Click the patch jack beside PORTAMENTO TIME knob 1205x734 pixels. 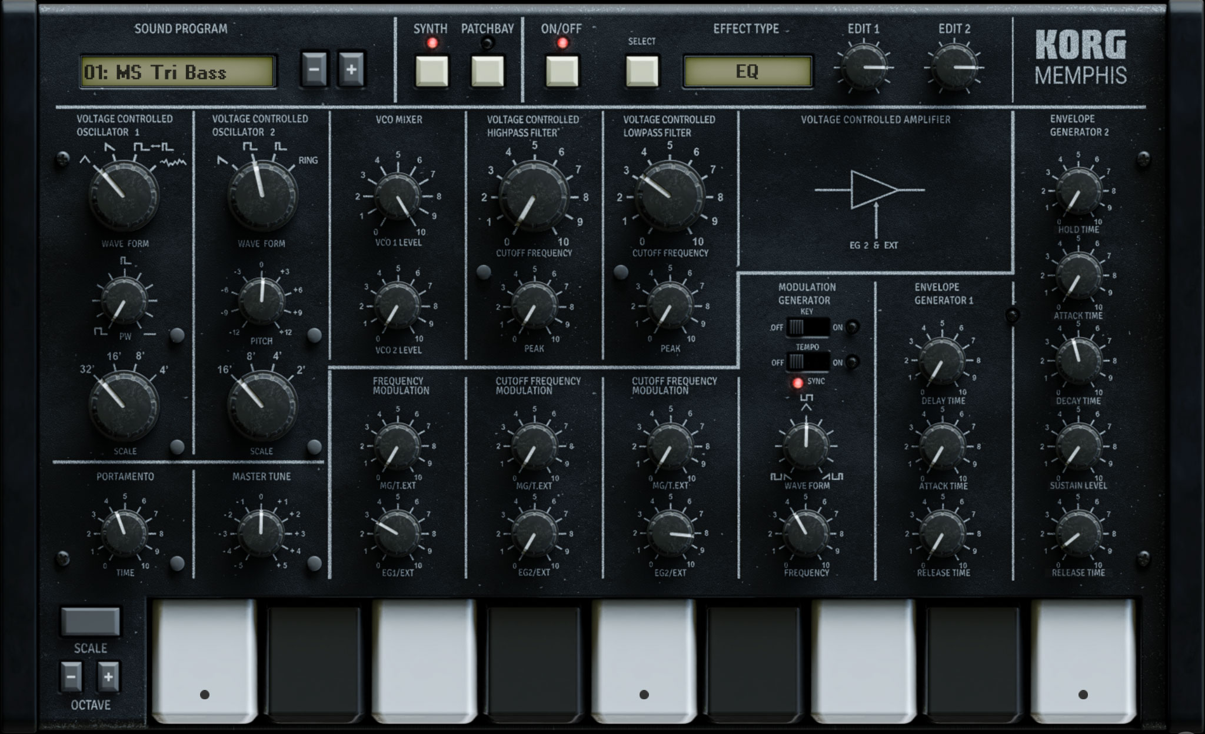pos(177,563)
